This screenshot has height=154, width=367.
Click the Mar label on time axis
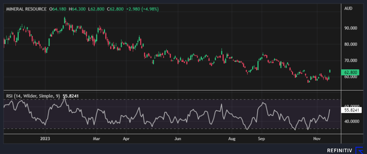tap(97, 139)
